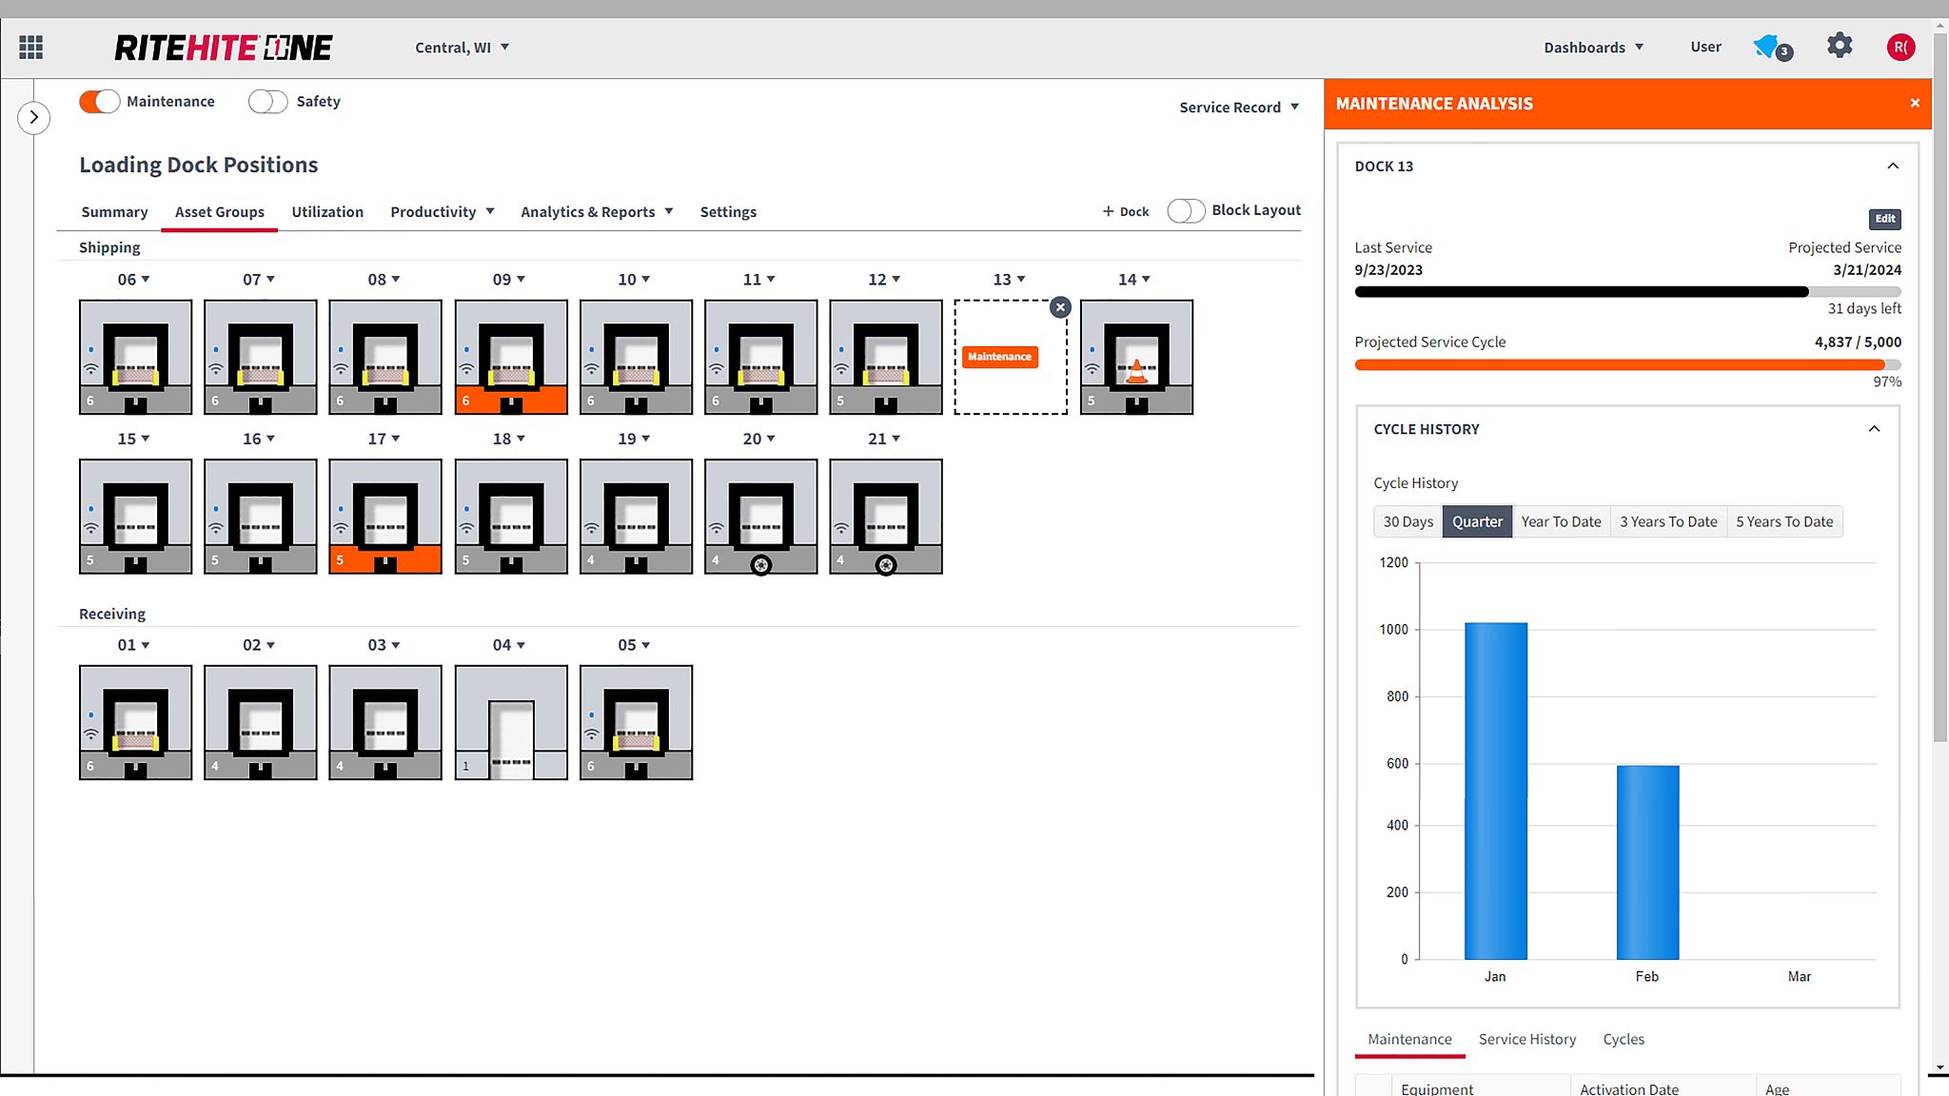This screenshot has height=1096, width=1949.
Task: Drag the Projected Service Cycle progress bar
Action: click(x=1626, y=364)
